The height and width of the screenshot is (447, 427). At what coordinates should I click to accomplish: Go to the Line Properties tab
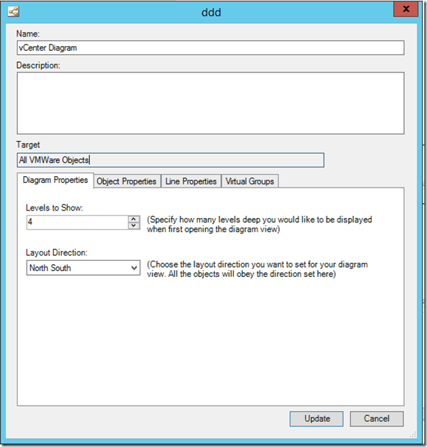[191, 182]
